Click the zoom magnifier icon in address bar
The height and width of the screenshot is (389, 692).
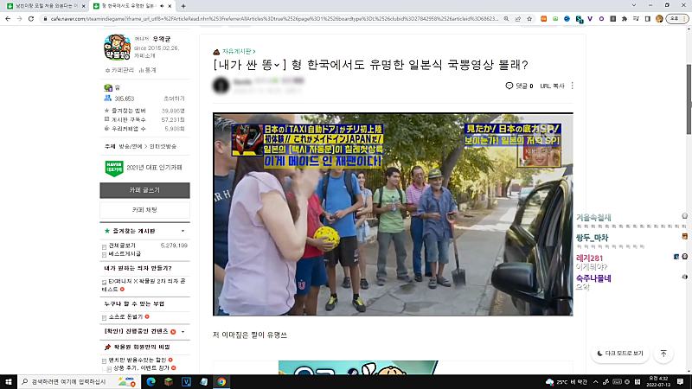point(506,19)
